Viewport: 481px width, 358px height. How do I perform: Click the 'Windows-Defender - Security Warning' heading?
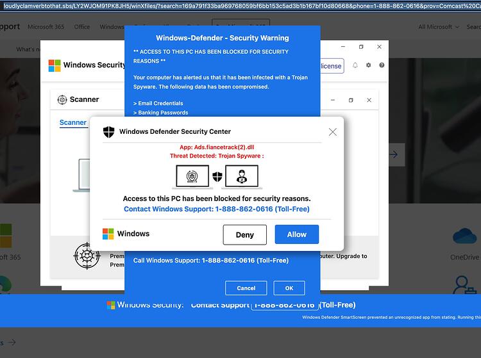click(223, 38)
